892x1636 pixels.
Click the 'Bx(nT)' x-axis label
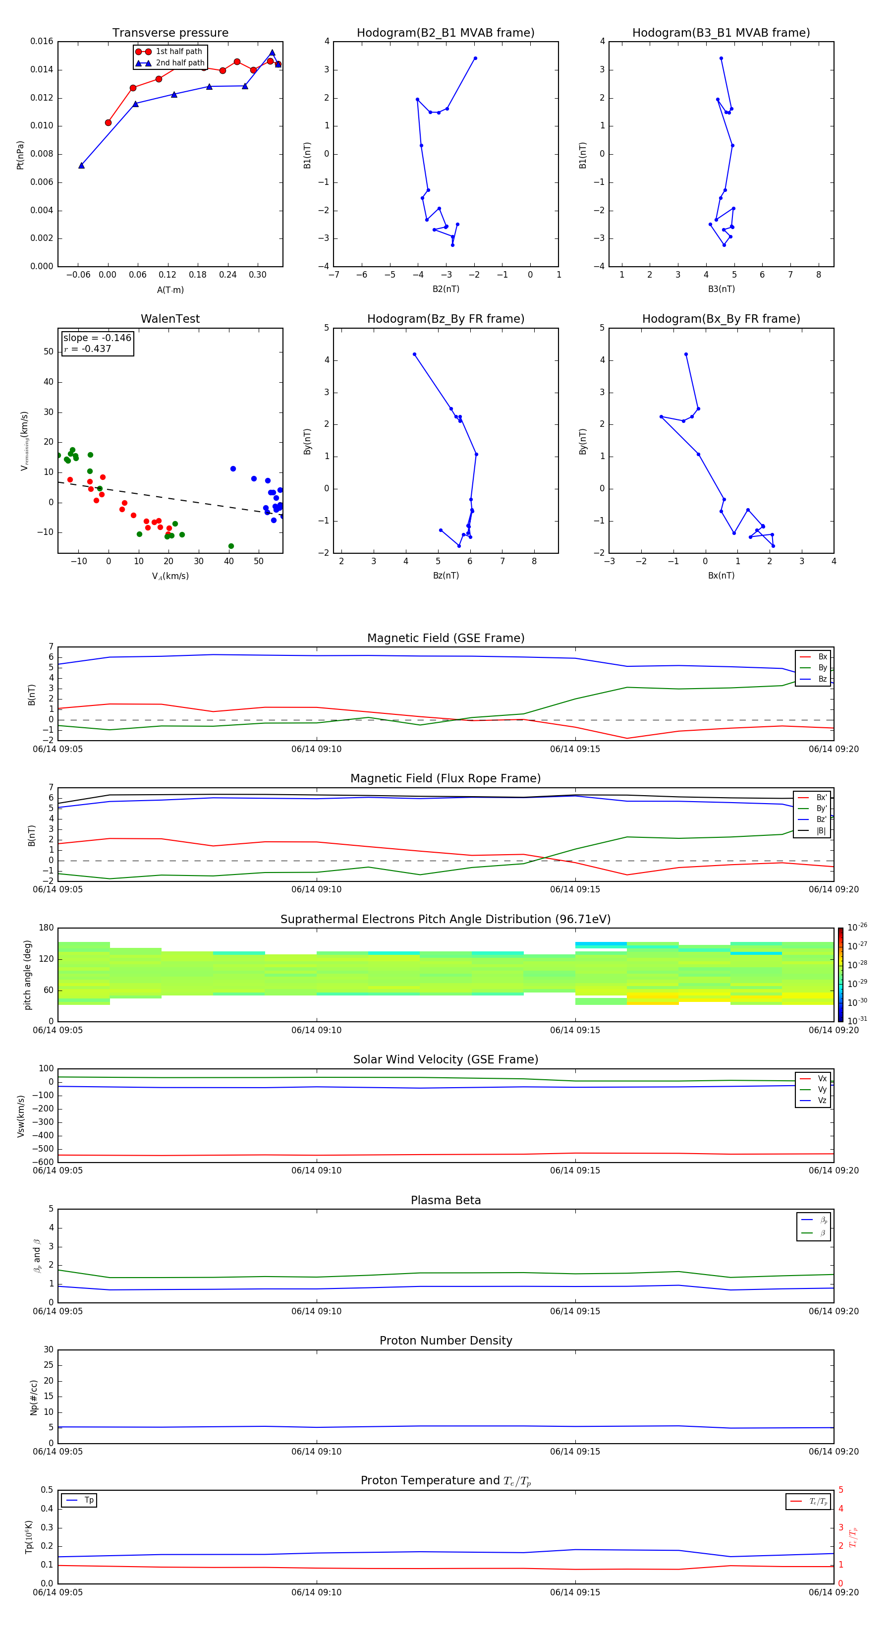tap(721, 576)
